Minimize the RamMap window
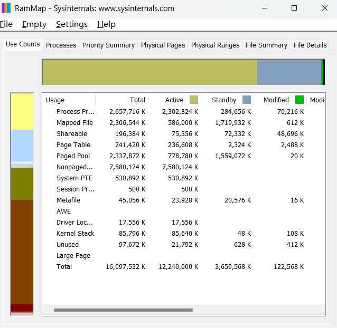Image resolution: width=337 pixels, height=328 pixels. point(265,8)
